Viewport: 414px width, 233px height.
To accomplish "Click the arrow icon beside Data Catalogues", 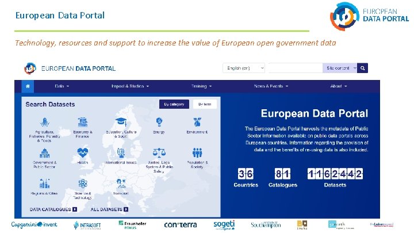I will coord(75,209).
